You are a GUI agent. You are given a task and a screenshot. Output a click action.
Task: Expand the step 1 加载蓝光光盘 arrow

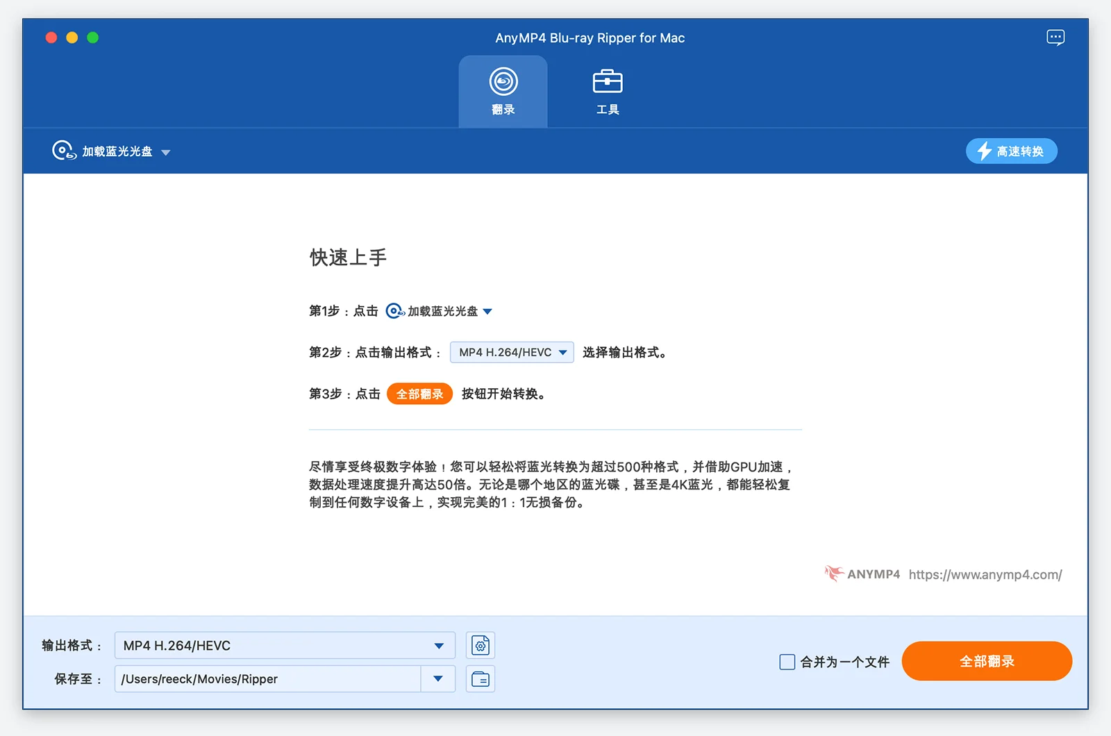(487, 312)
